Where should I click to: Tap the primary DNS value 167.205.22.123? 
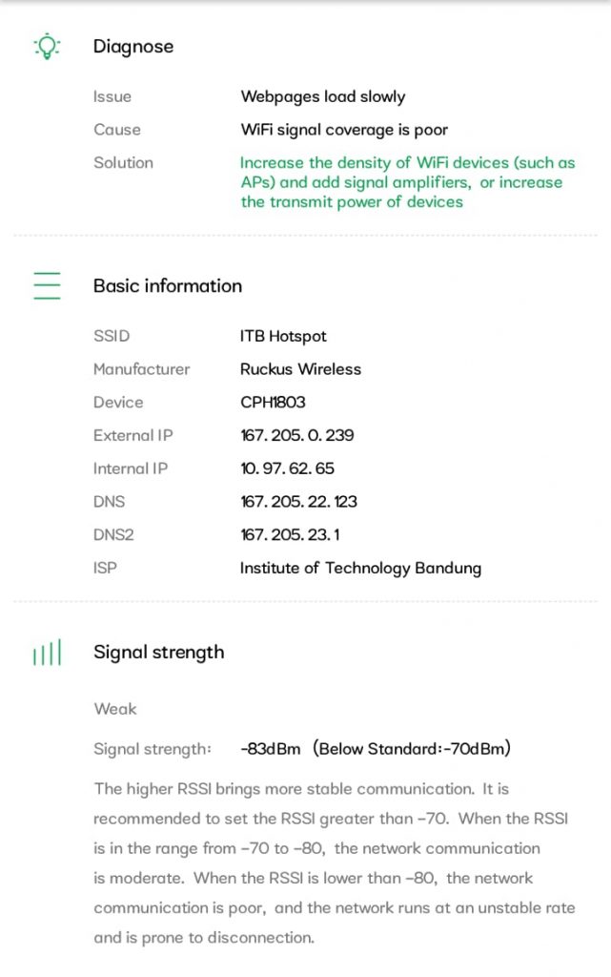299,502
